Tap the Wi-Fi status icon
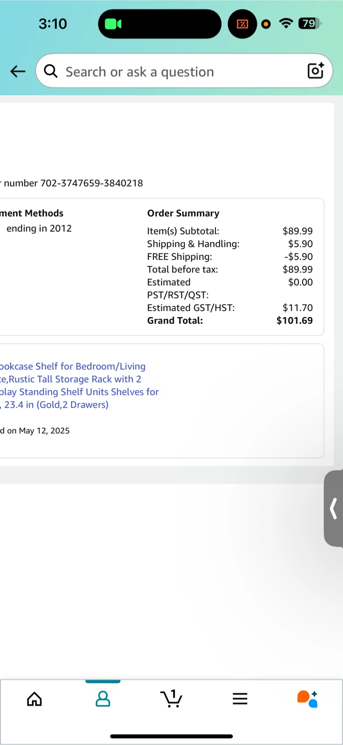Viewport: 343px width, 745px height. (x=286, y=23)
